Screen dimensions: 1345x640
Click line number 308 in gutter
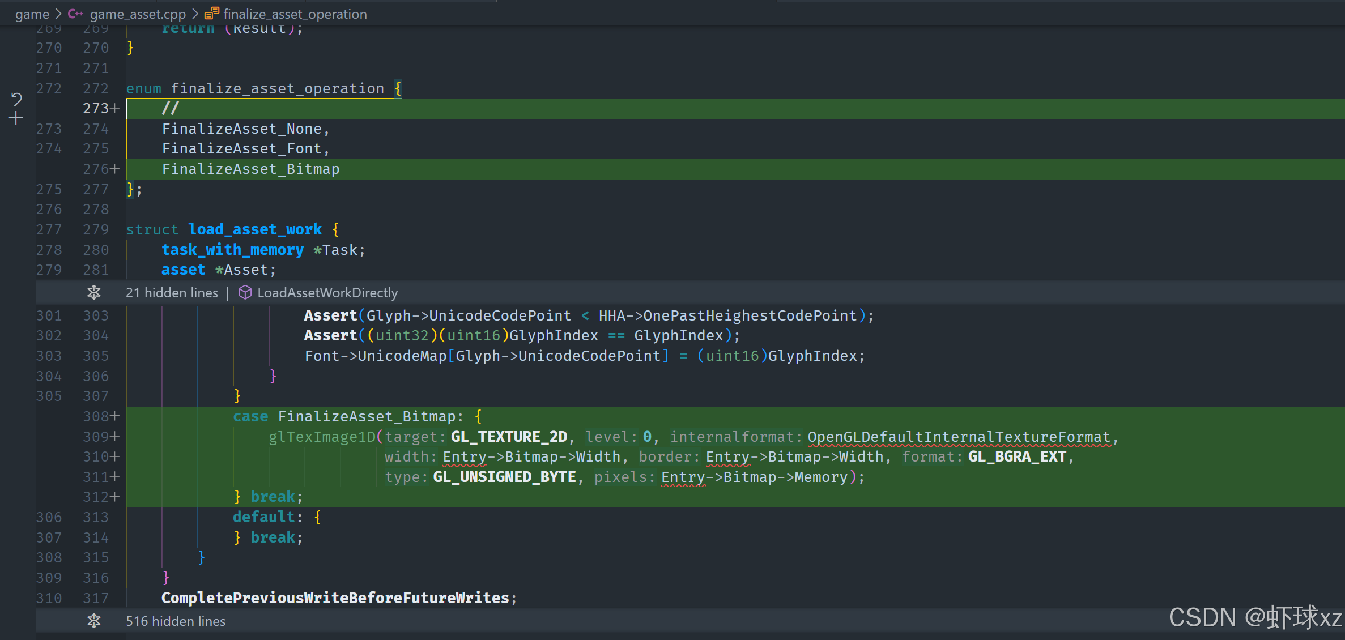tap(95, 416)
